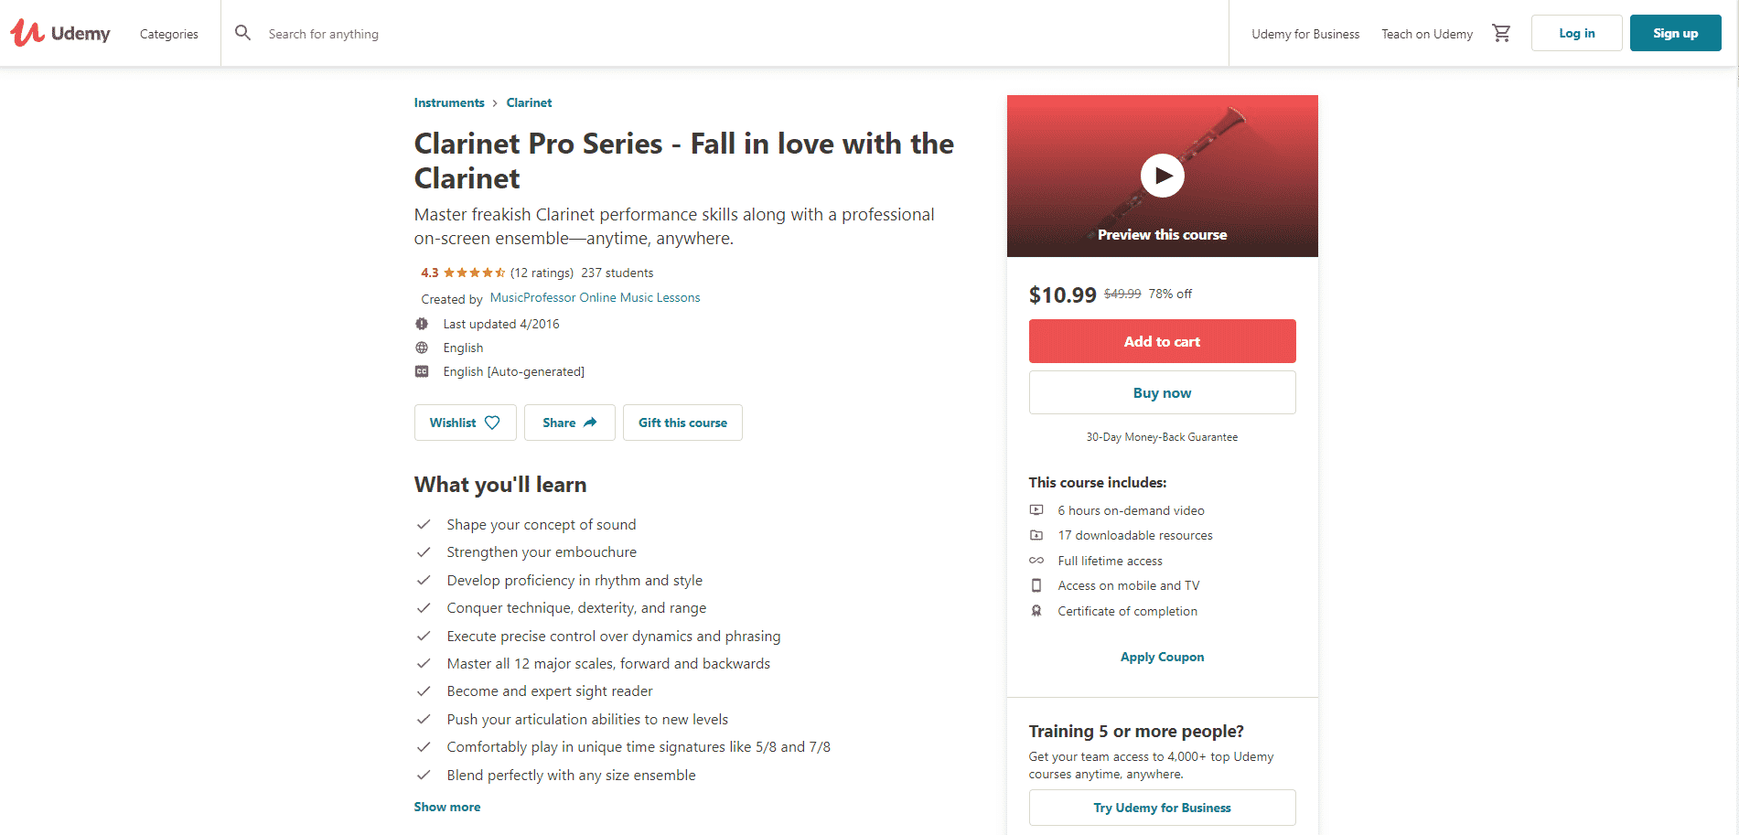Viewport: 1739px width, 835px height.
Task: Open the shopping cart icon
Action: tap(1501, 33)
